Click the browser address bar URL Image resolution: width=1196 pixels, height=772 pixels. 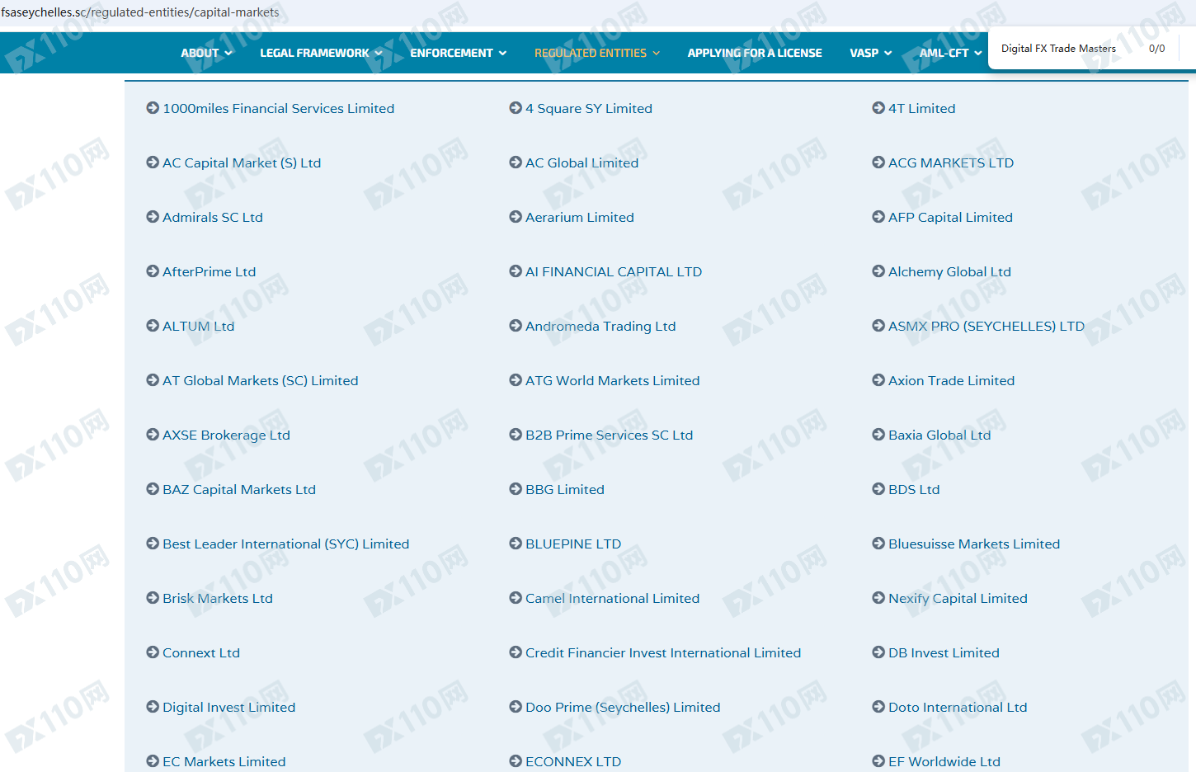[140, 12]
